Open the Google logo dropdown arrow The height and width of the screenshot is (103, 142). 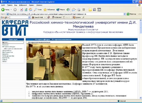(8, 17)
